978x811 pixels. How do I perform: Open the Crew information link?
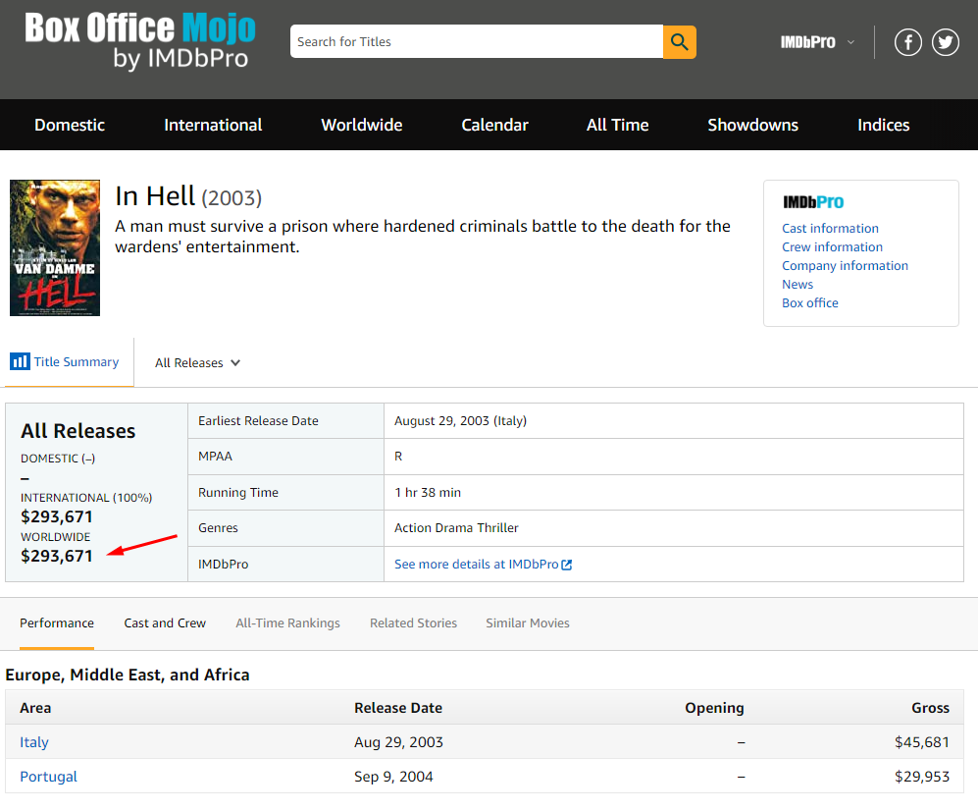[832, 247]
